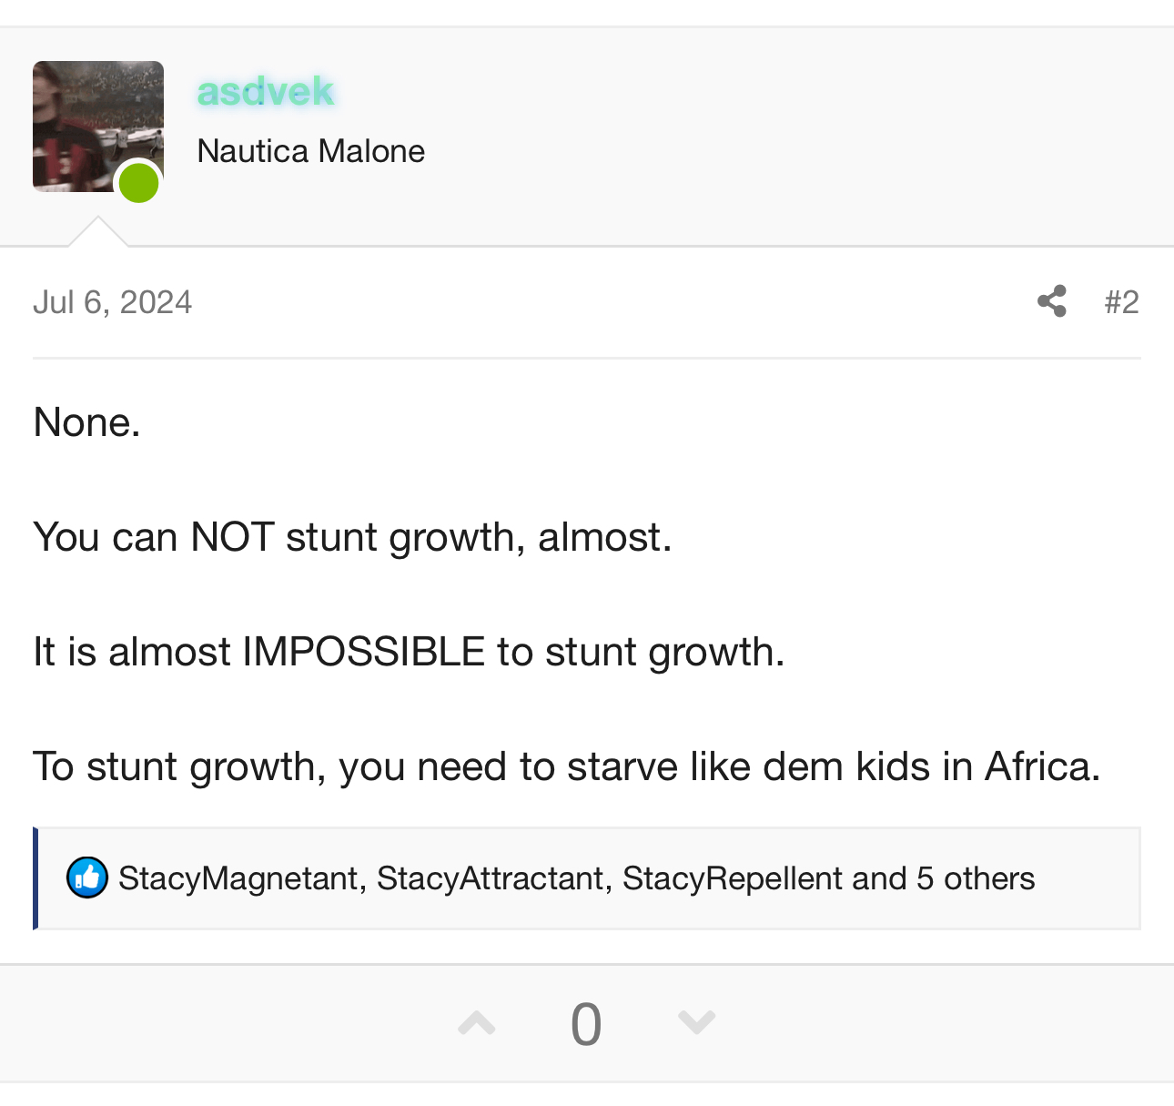Image resolution: width=1174 pixels, height=1106 pixels.
Task: Click the 'almost IMPOSSIBLE to stunt growth' sentence
Action: pos(409,652)
